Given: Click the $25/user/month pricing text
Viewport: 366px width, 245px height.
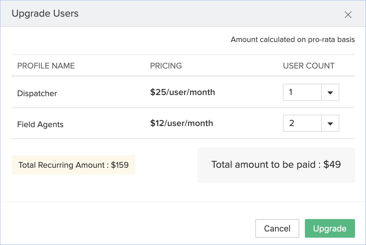Looking at the screenshot, I should pyautogui.click(x=182, y=92).
